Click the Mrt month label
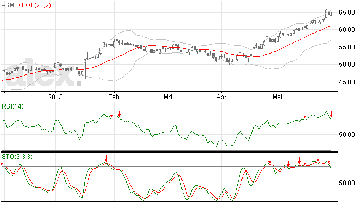 click(168, 97)
